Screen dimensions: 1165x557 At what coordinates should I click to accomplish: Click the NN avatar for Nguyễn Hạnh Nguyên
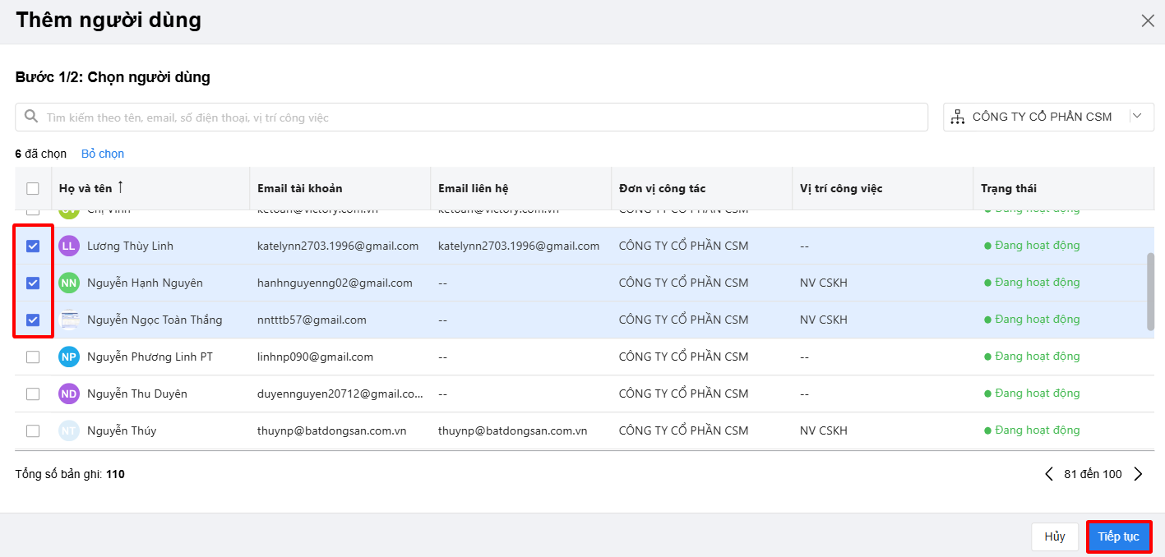pos(69,283)
